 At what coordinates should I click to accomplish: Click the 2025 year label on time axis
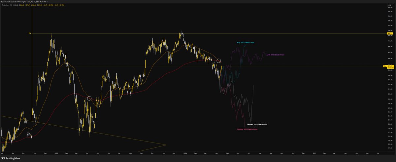click(x=56, y=154)
